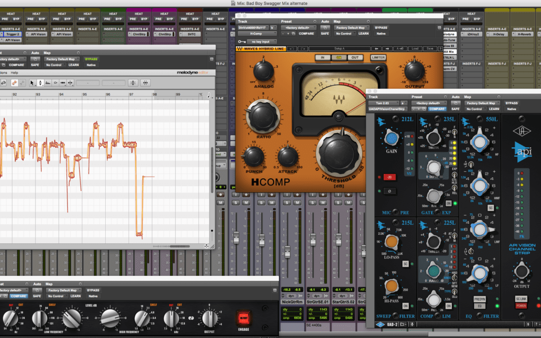Open the API strip Tom 2.03 track dropdown

coord(383,103)
